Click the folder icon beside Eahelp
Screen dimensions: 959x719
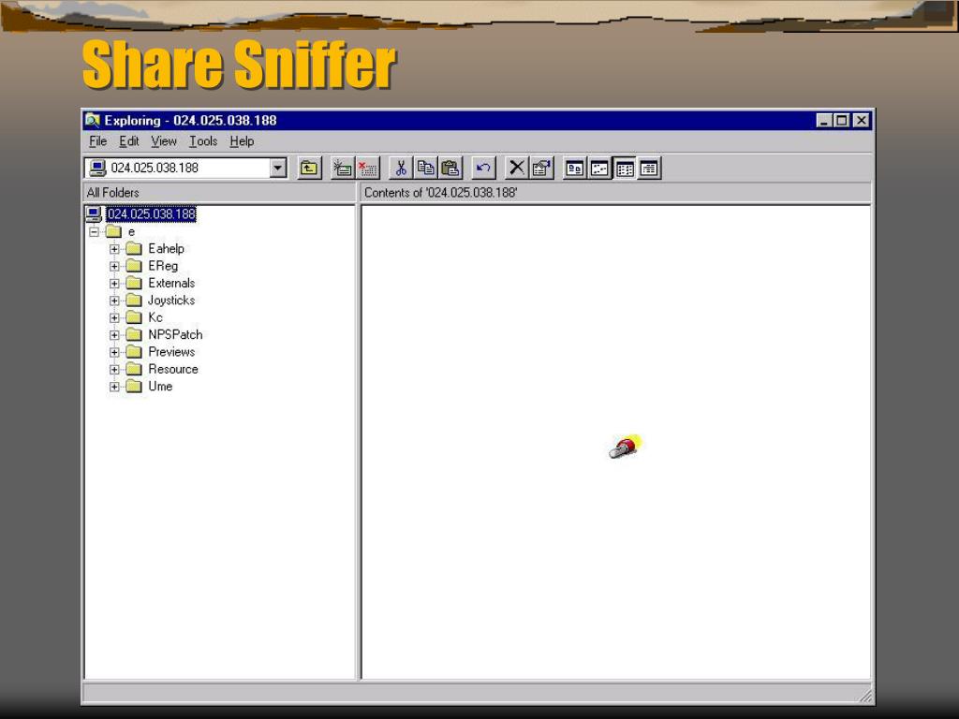click(134, 249)
